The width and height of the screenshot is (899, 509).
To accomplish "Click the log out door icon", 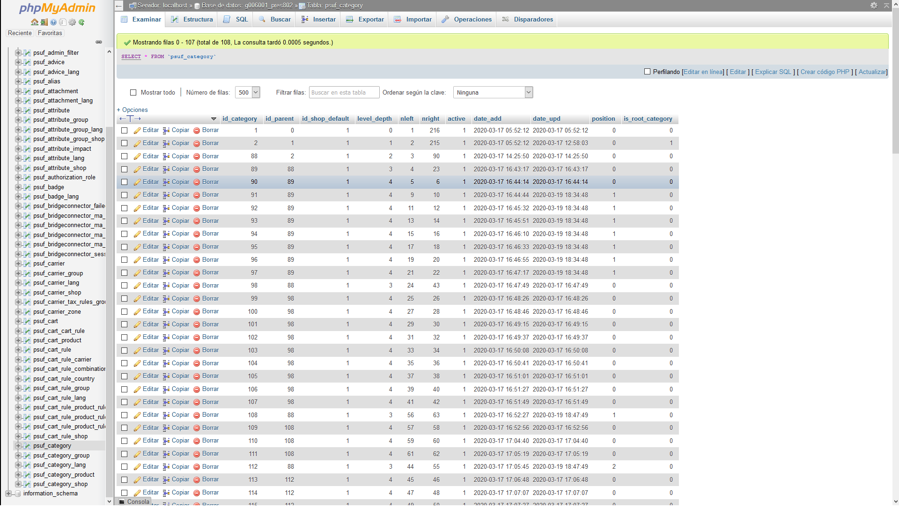I will 44,22.
